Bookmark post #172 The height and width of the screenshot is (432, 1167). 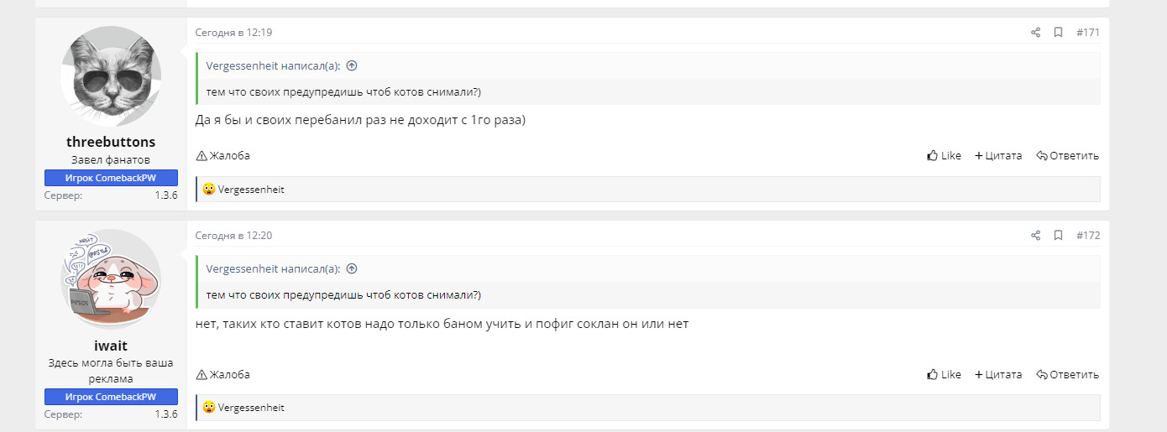click(1058, 236)
